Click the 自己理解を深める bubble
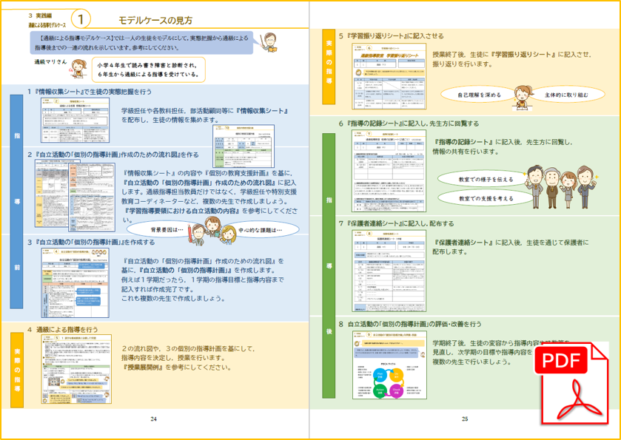This screenshot has height=440, width=621. pyautogui.click(x=479, y=95)
